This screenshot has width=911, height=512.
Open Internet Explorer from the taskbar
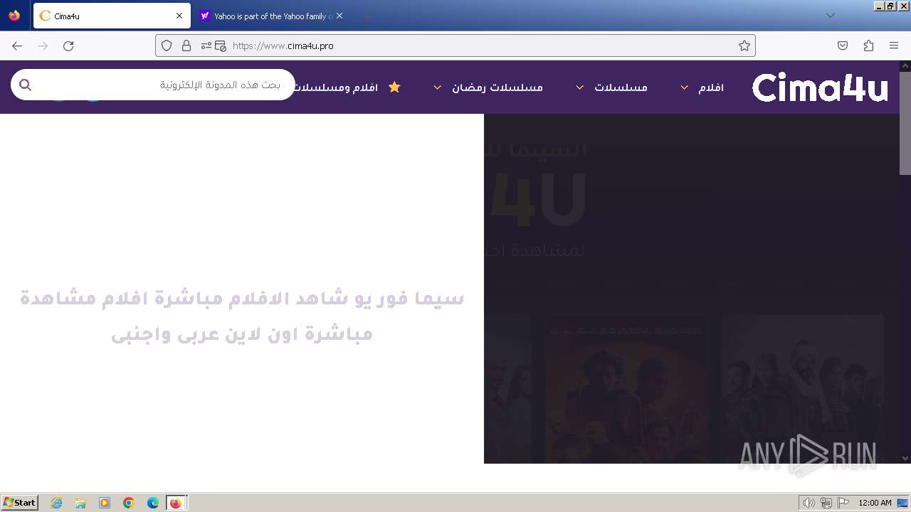[57, 503]
